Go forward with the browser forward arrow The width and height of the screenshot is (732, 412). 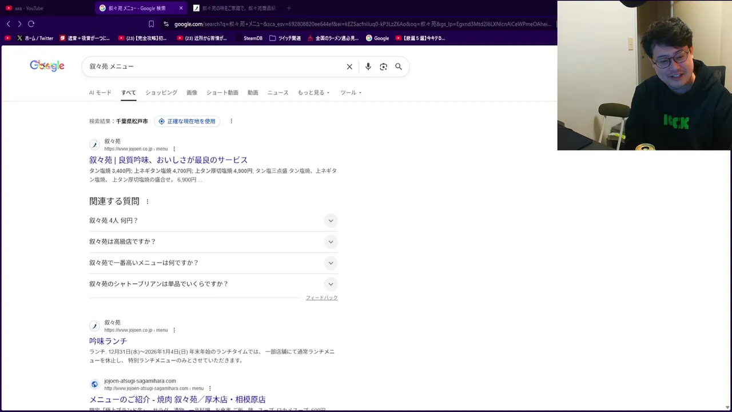tap(19, 24)
